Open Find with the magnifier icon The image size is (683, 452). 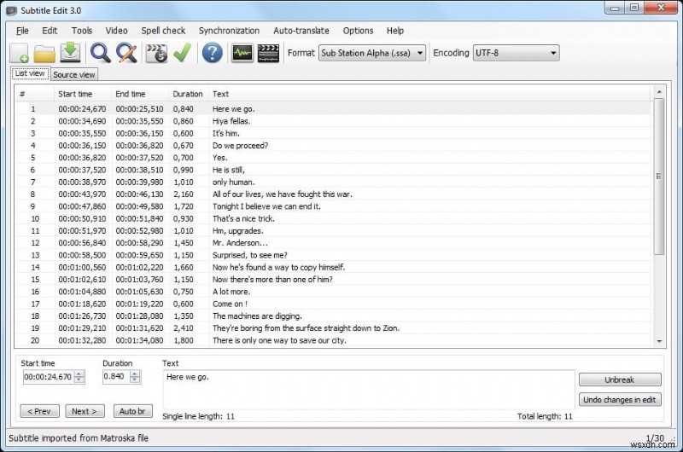(100, 53)
